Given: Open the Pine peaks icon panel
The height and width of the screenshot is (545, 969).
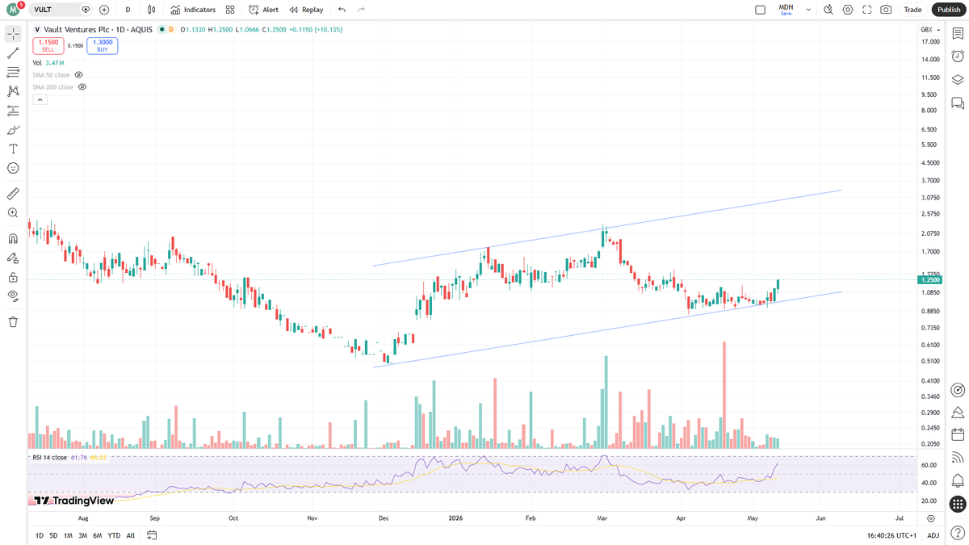Looking at the screenshot, I should [x=958, y=413].
